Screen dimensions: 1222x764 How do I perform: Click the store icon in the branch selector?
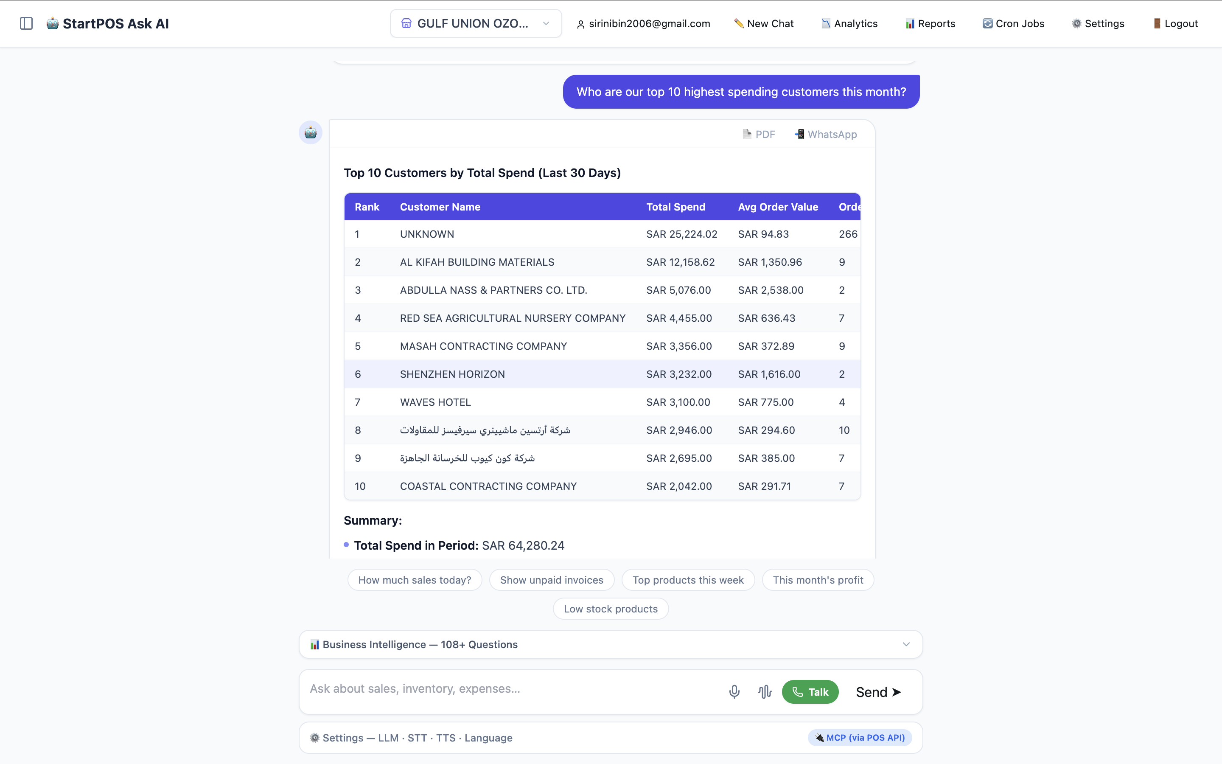click(406, 23)
